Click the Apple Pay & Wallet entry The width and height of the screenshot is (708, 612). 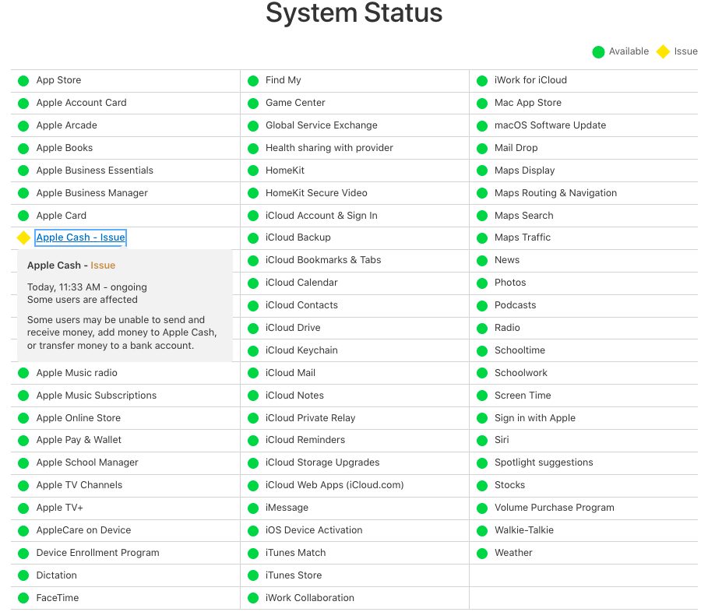[79, 440]
